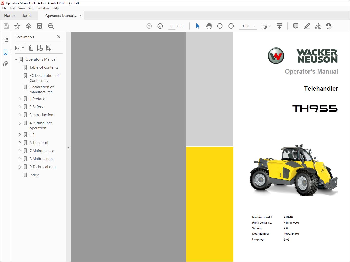This screenshot has height=262, width=350.
Task: Select the Operators Manual document tab
Action: pyautogui.click(x=61, y=16)
